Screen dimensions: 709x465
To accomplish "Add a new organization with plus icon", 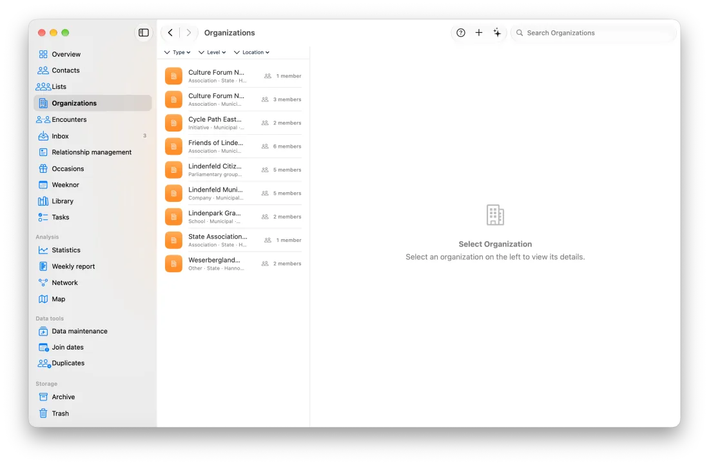I will point(478,32).
